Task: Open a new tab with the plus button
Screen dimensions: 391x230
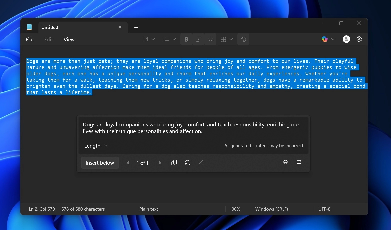Action: (136, 27)
